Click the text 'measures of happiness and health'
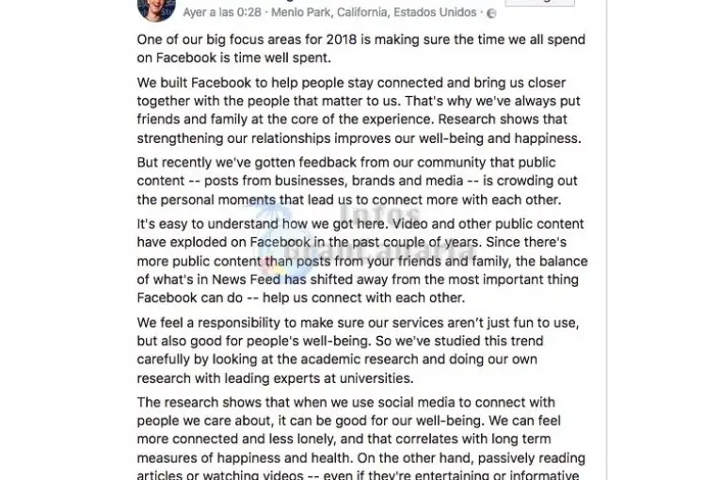 [243, 458]
